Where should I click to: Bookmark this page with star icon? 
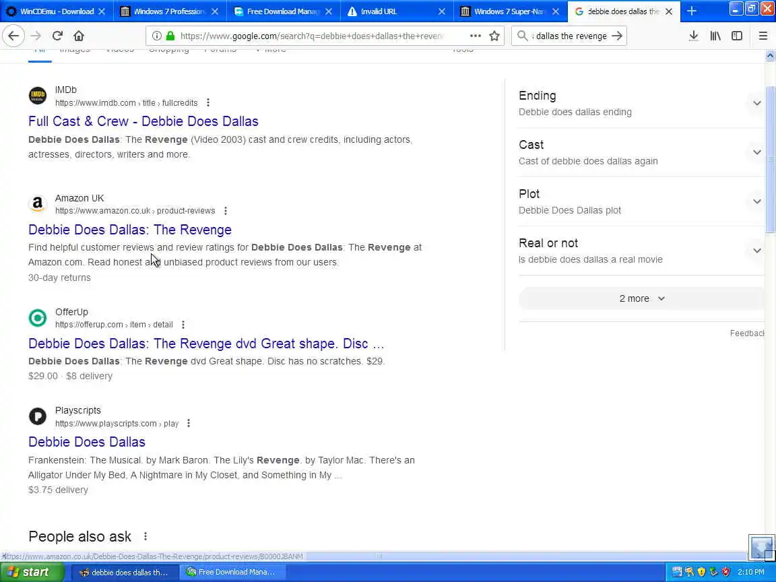pyautogui.click(x=494, y=36)
